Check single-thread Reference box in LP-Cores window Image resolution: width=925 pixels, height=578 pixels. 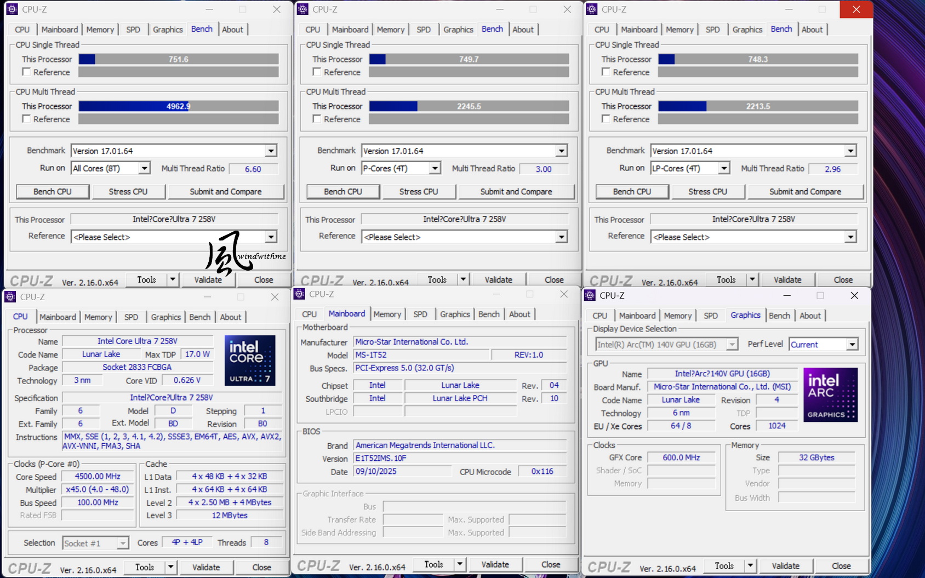tap(606, 72)
